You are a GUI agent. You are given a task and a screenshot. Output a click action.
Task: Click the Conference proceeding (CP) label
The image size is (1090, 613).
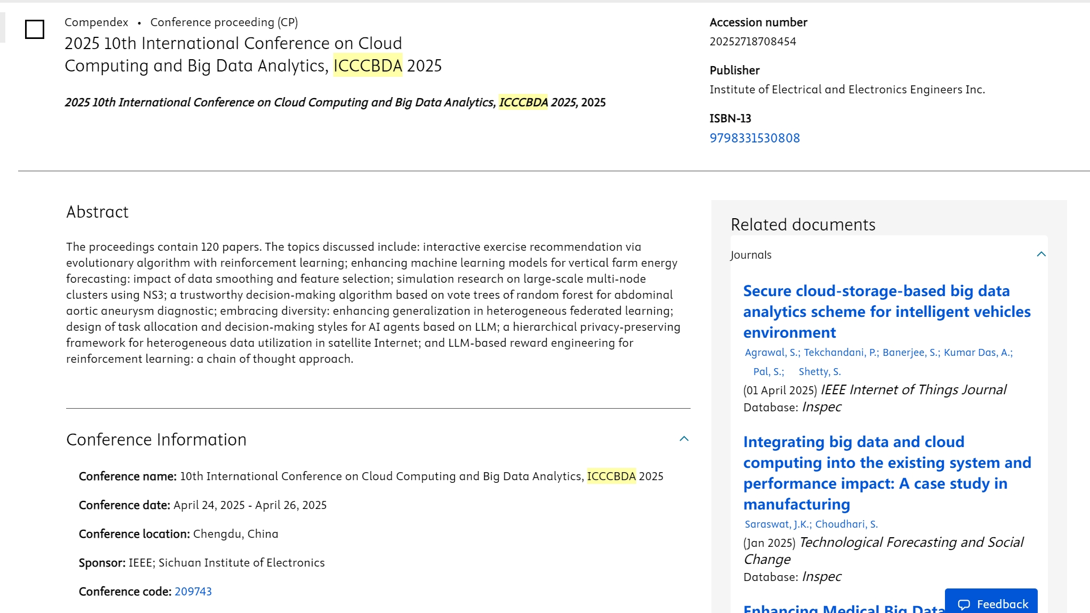[x=224, y=22]
